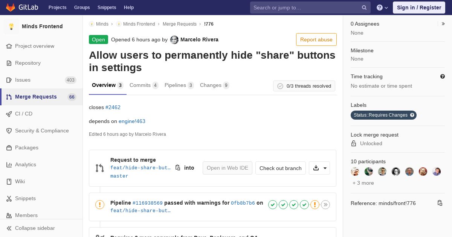Switch to the Overview tab
The image size is (452, 237).
click(107, 85)
